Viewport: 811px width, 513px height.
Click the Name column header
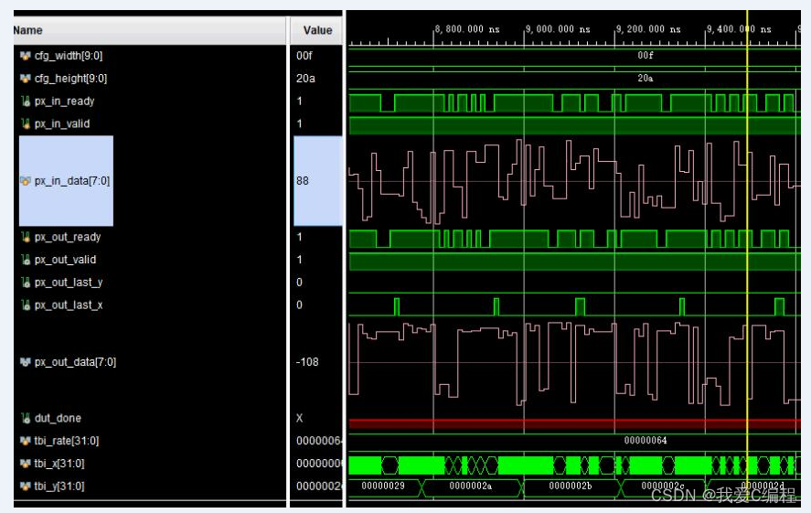27,30
